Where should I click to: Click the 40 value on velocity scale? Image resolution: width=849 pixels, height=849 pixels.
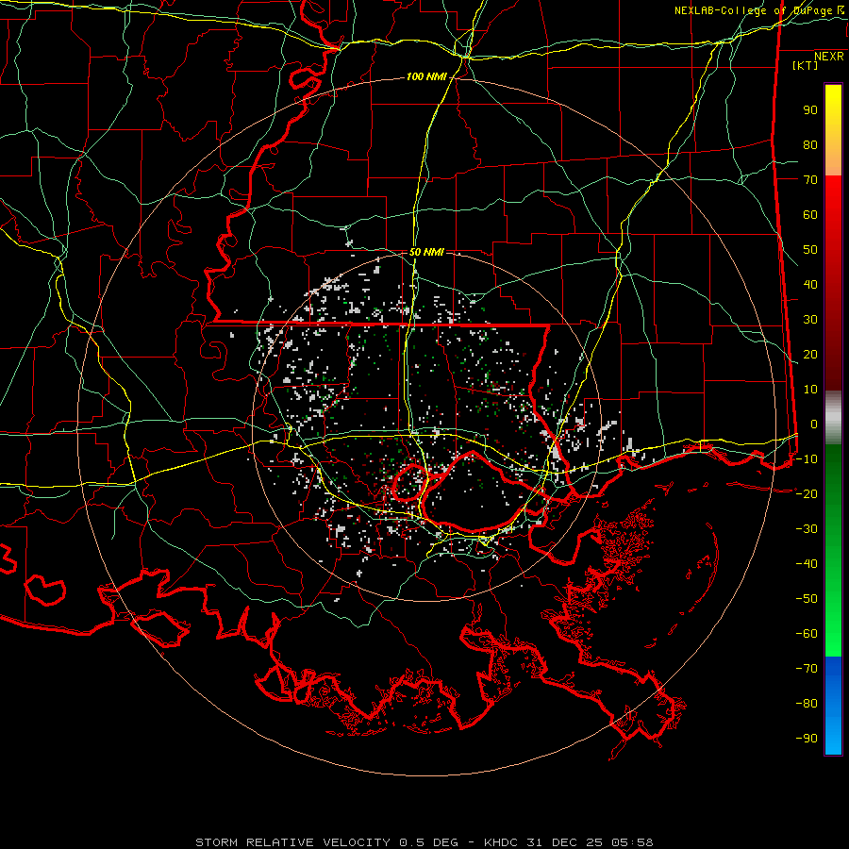click(810, 284)
